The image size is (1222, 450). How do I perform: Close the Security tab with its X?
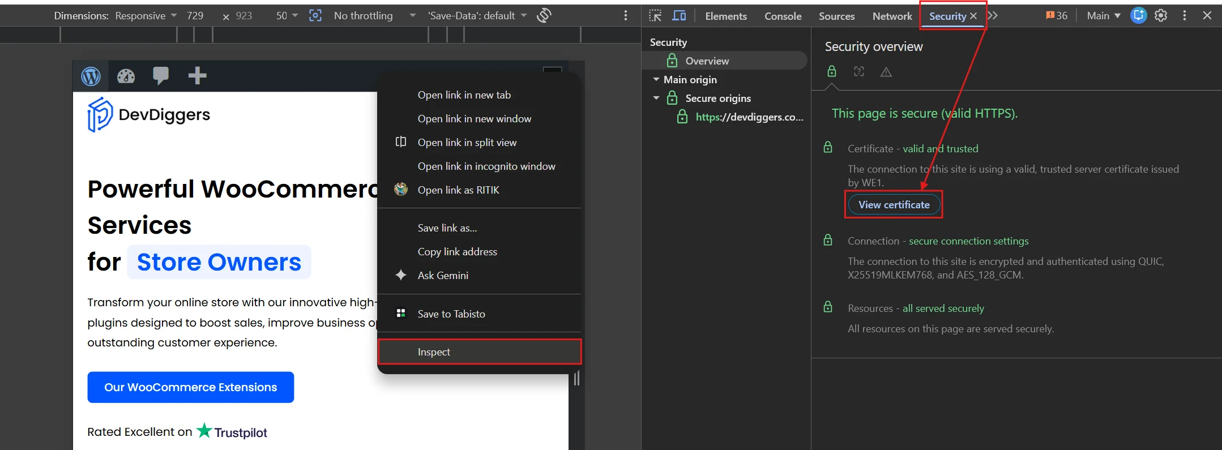tap(973, 16)
